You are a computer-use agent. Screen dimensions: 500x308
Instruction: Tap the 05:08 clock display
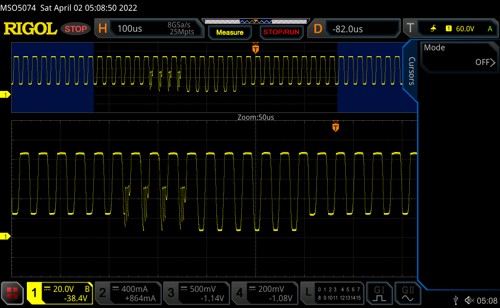[487, 301]
